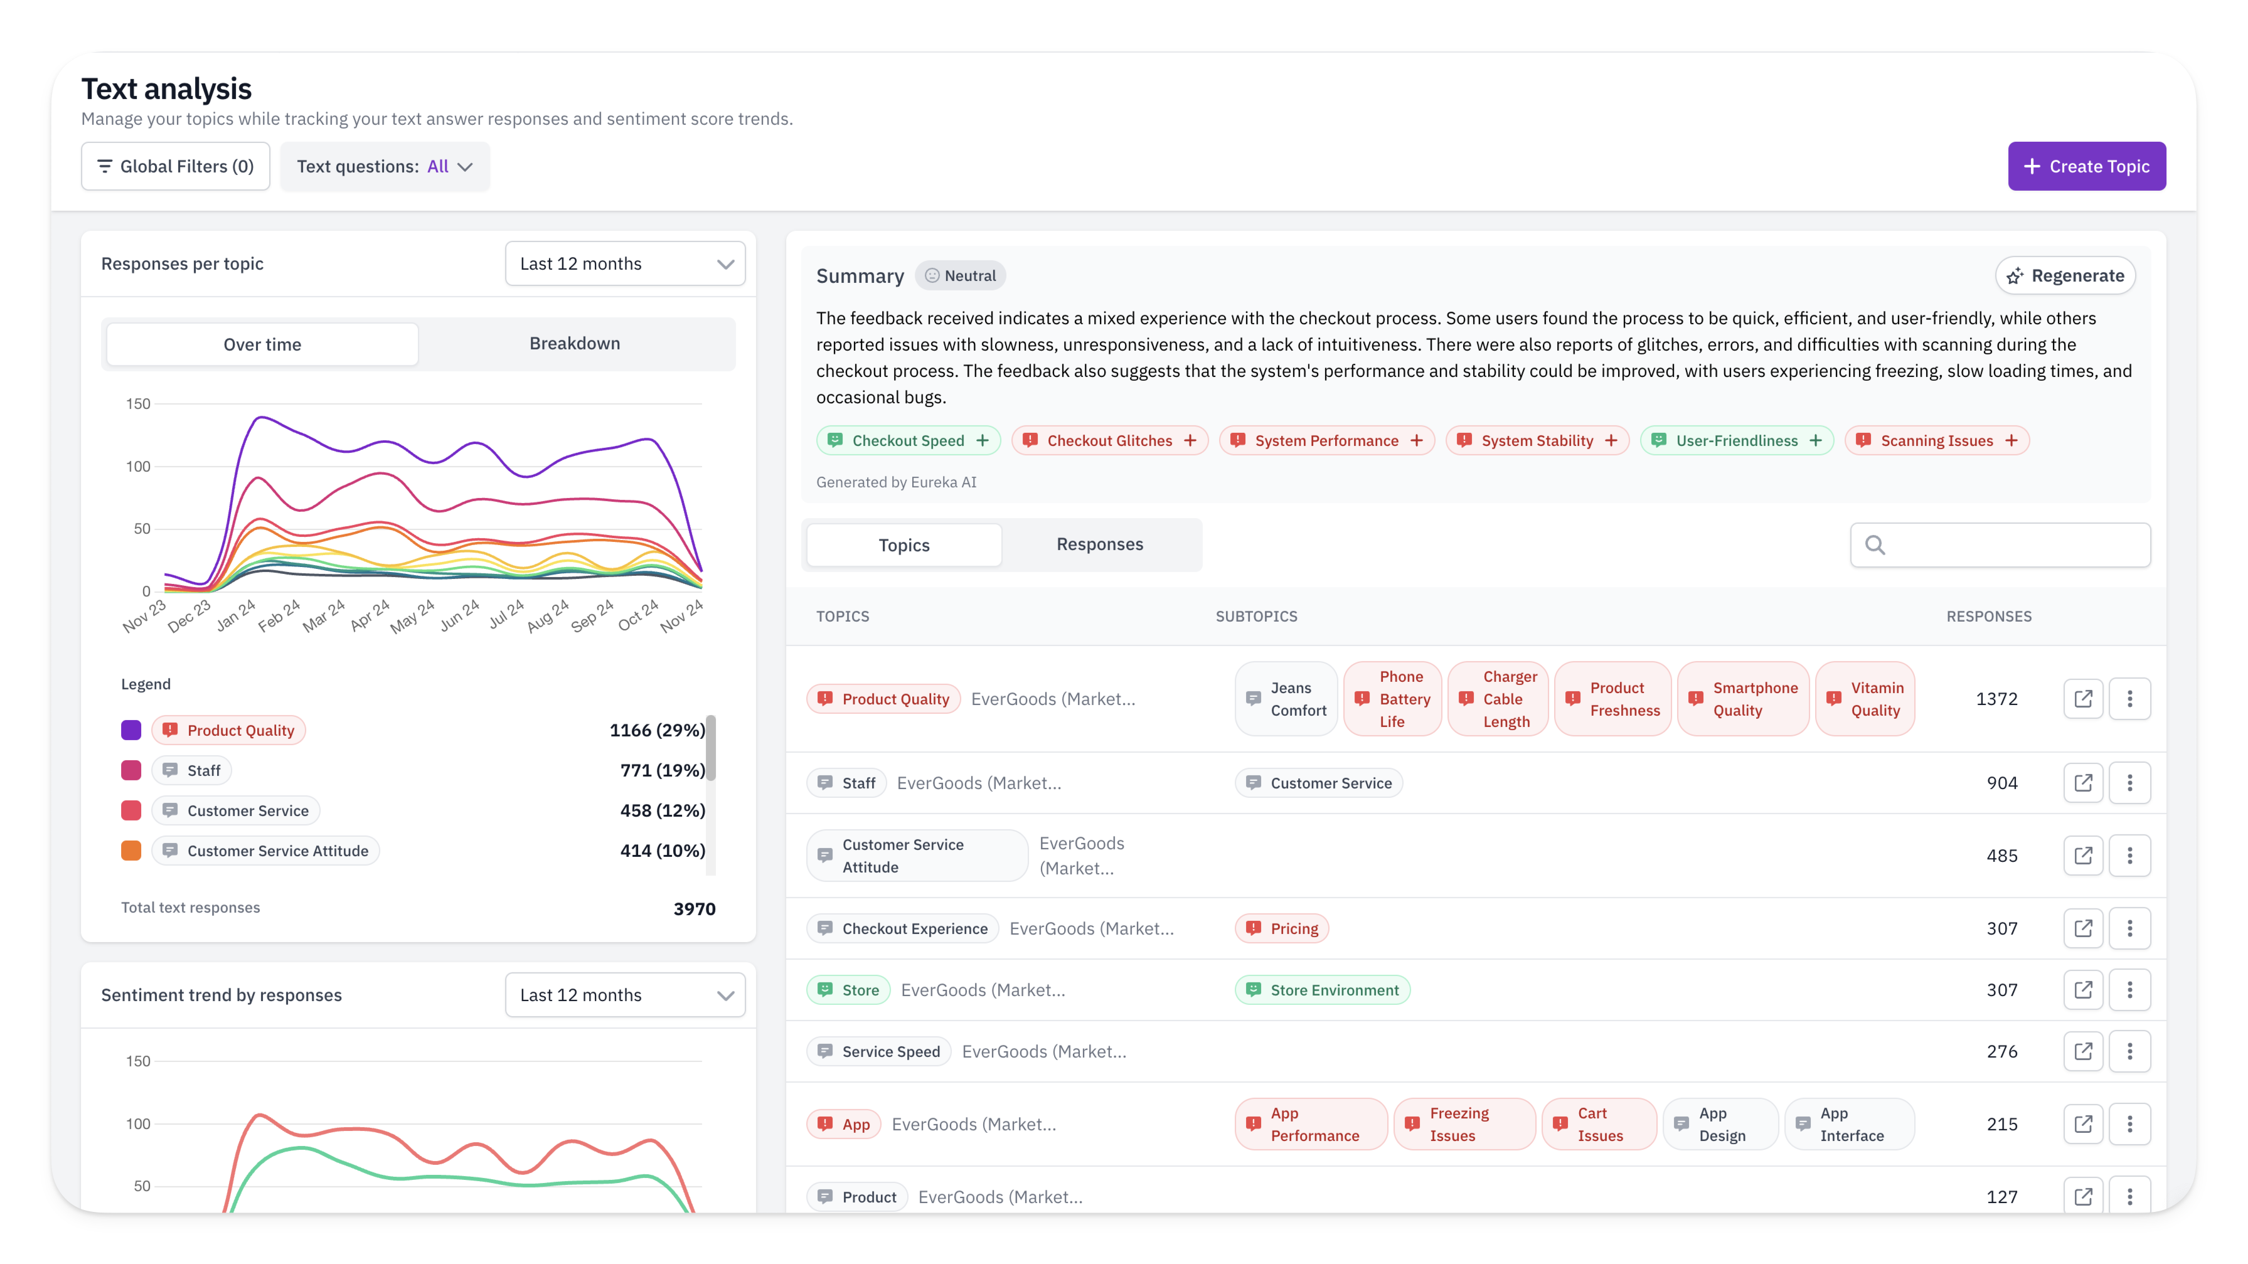
Task: Open more options for Customer Service Attitude row
Action: tap(2129, 855)
